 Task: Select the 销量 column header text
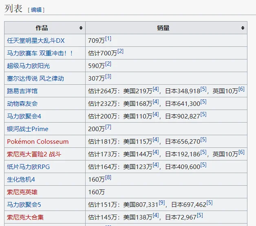pos(163,28)
